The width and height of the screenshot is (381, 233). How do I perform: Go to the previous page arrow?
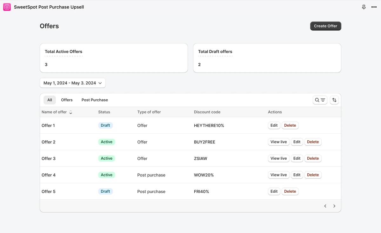325,206
